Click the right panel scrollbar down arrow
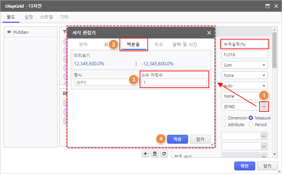This screenshot has height=174, width=282. point(275,154)
